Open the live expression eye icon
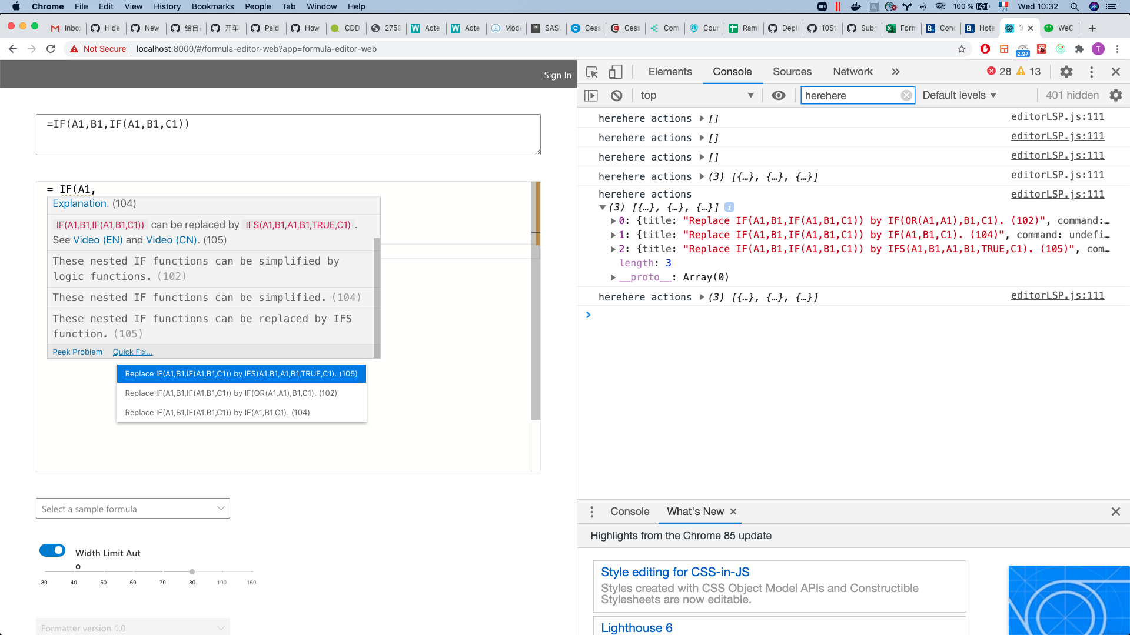This screenshot has width=1130, height=635. [x=779, y=95]
